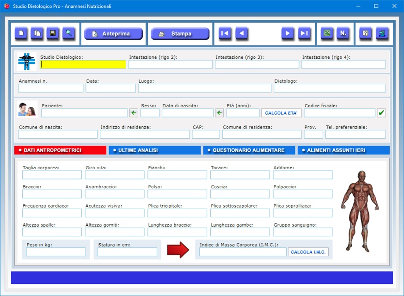404x296 pixels.
Task: Click the Comune di nascita field
Action: click(58, 134)
